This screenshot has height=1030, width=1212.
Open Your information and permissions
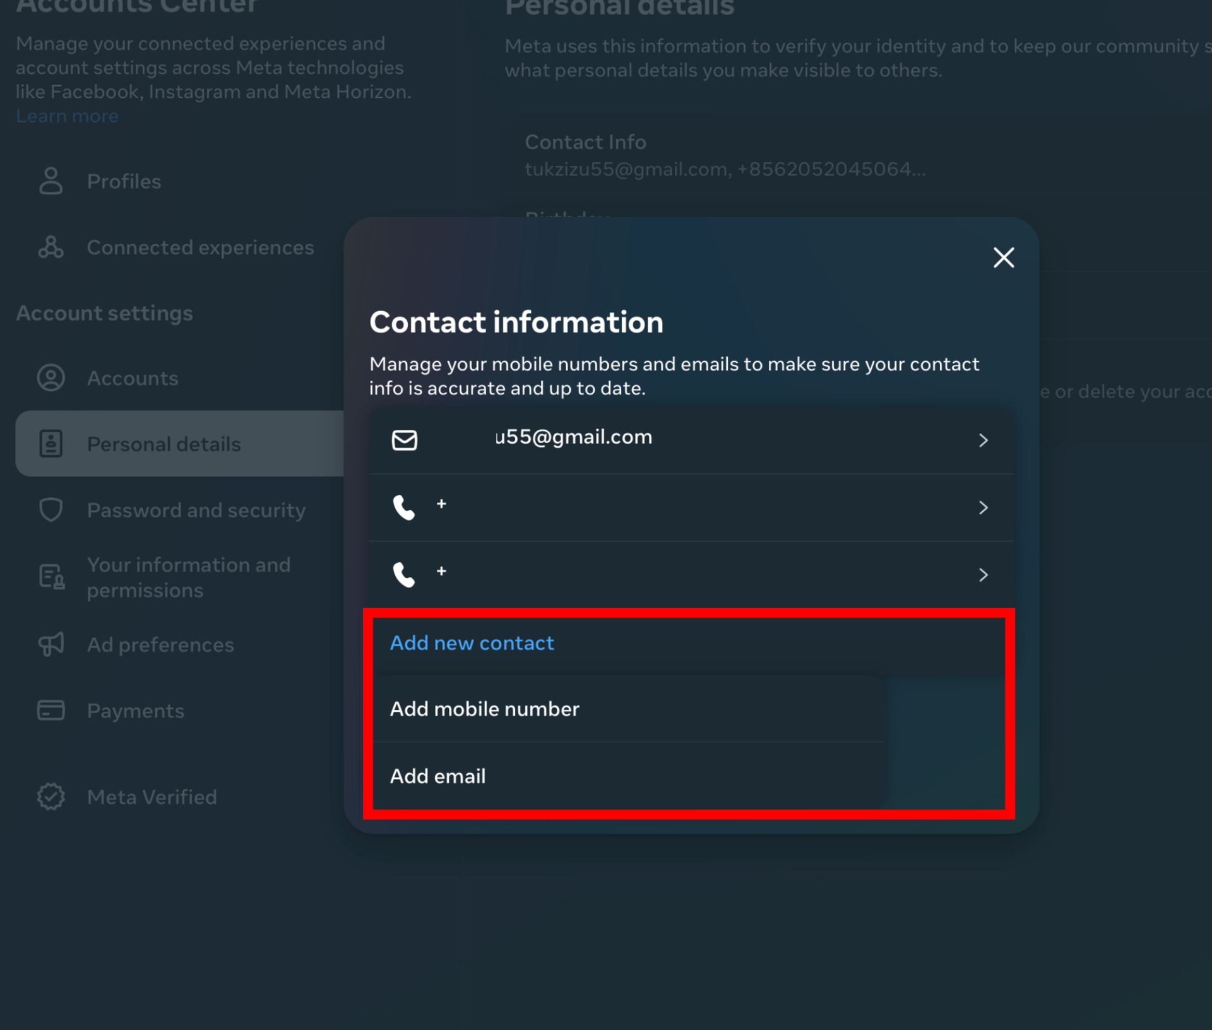pos(188,577)
